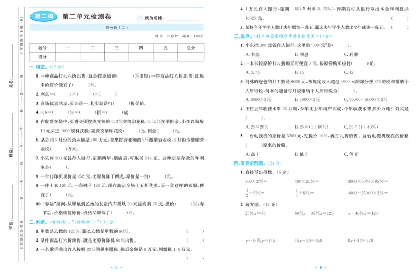The width and height of the screenshot is (417, 278).
Task: Click page number 5 at bottom
Action: coord(116,268)
